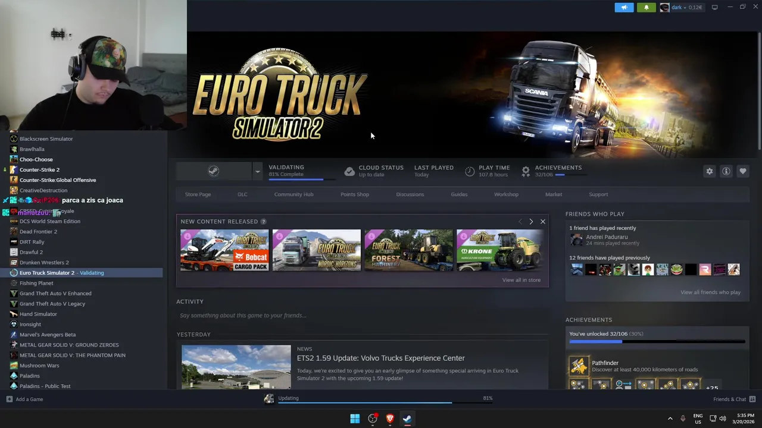Viewport: 762px width, 428px height.
Task: Click the View all in store link
Action: pyautogui.click(x=521, y=280)
